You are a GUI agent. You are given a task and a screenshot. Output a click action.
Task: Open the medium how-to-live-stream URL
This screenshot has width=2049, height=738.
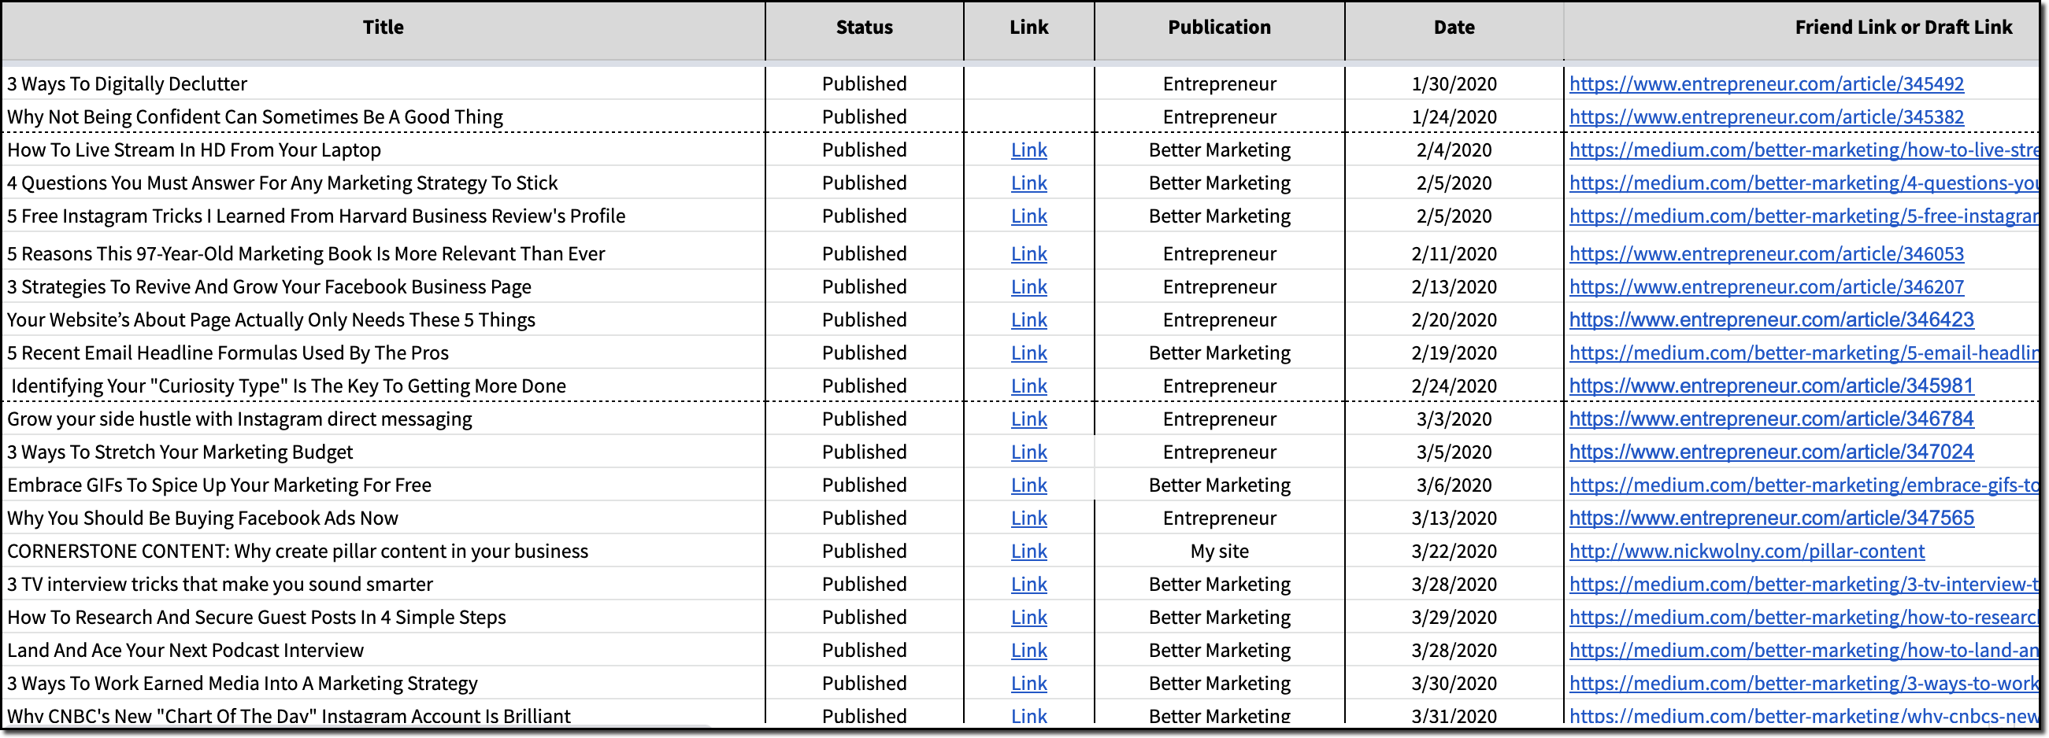coord(1804,150)
